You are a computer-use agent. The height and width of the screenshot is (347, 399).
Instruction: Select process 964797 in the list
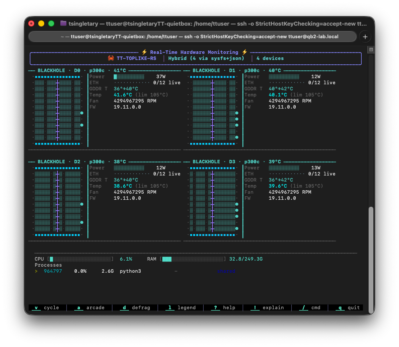(x=135, y=271)
